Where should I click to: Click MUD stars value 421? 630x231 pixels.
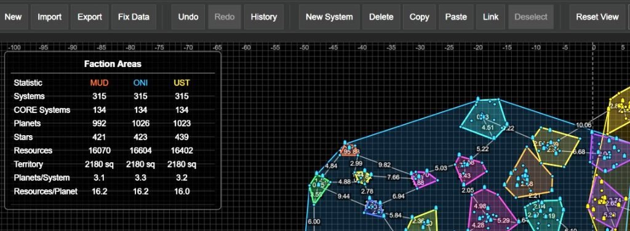99,137
